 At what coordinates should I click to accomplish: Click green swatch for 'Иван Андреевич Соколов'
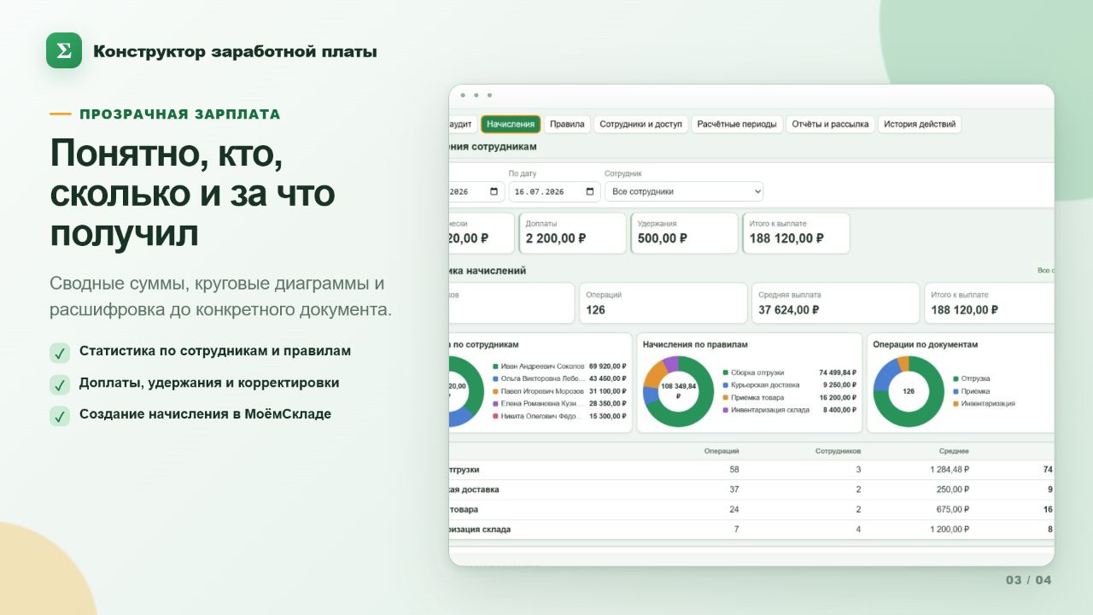pyautogui.click(x=495, y=366)
